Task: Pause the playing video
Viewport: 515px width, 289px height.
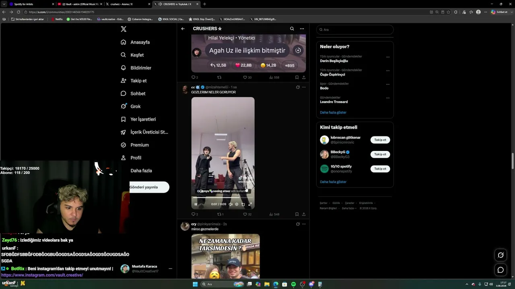Action: (196, 204)
